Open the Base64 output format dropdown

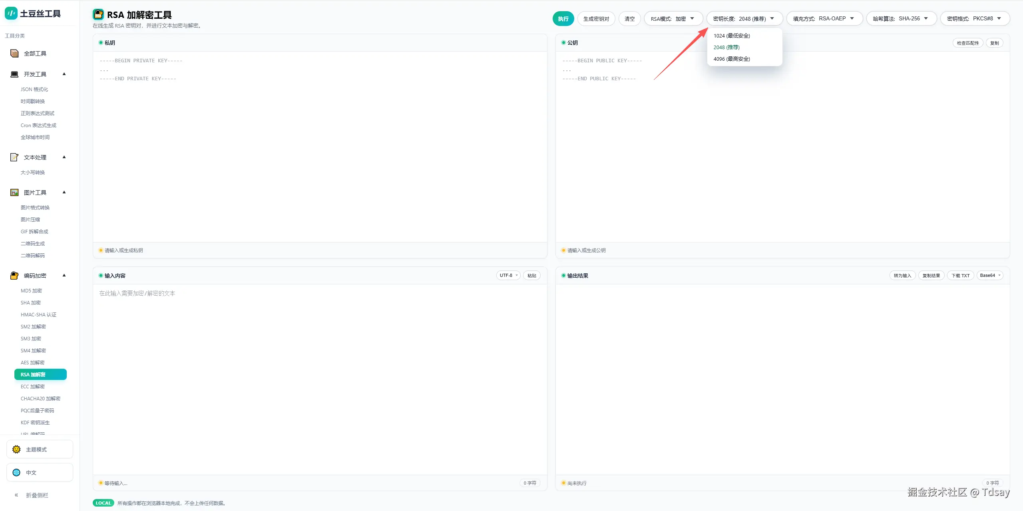click(989, 275)
